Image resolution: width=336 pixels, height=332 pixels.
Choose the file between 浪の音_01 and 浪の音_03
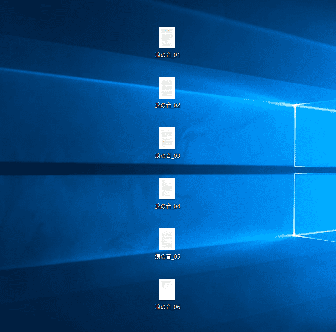167,88
